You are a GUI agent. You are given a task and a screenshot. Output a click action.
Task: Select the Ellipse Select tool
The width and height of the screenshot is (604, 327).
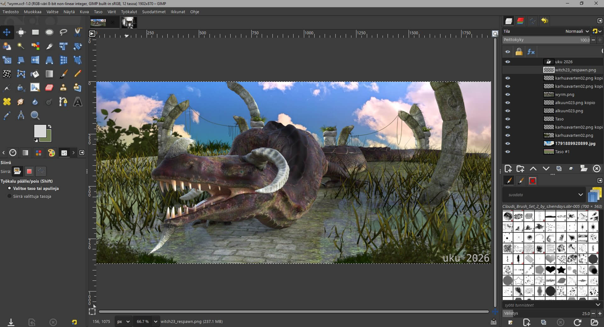pos(49,32)
